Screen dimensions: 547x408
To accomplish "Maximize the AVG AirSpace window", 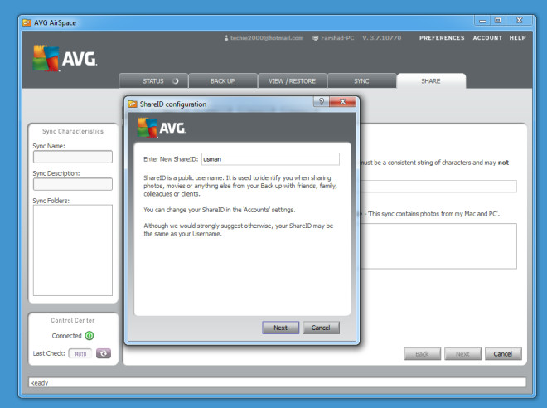I will coord(498,20).
